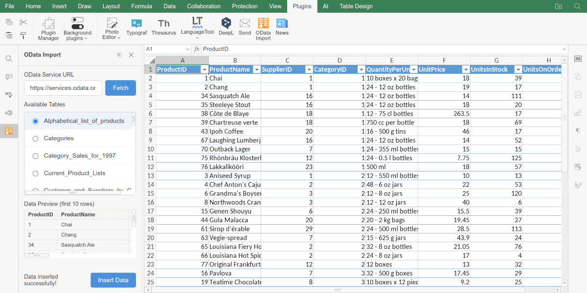Open the Table Design tab
Viewport: 587px width, 293px height.
tap(356, 6)
